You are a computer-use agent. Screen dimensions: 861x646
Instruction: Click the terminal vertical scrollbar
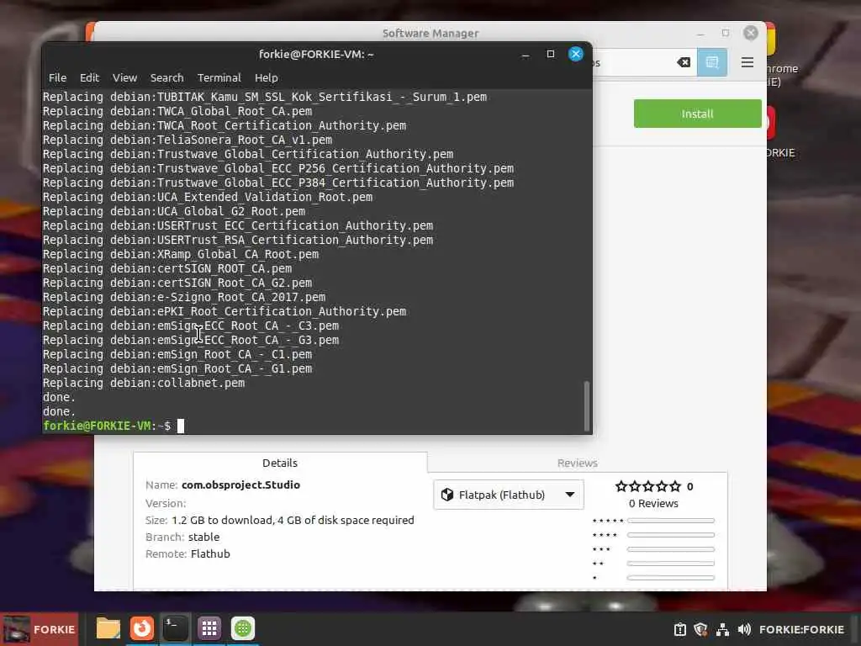pyautogui.click(x=586, y=405)
